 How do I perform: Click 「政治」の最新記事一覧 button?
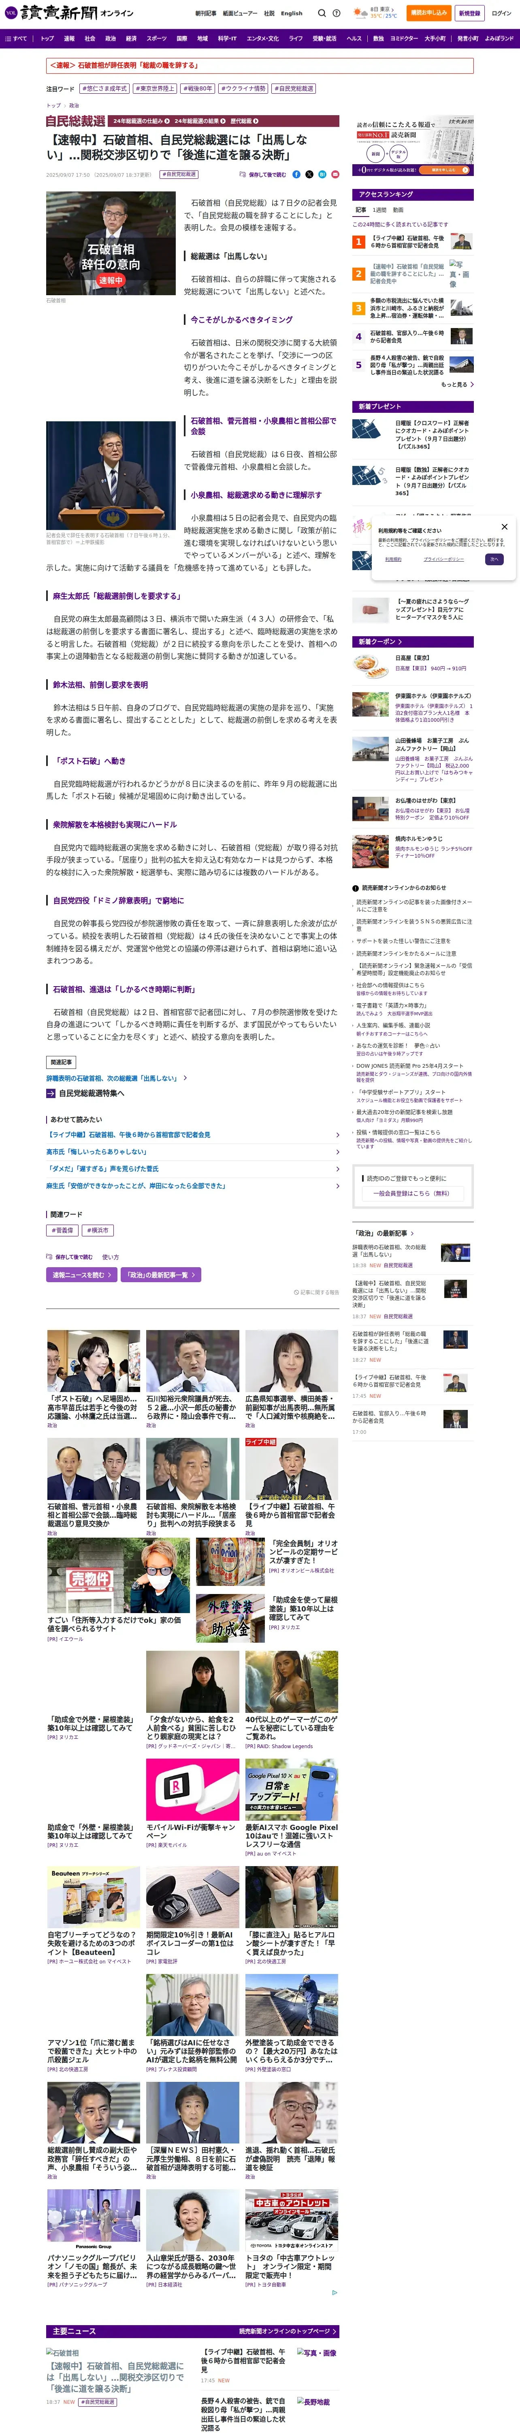(x=161, y=1275)
